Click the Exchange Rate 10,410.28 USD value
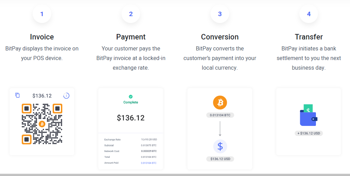 pos(149,140)
